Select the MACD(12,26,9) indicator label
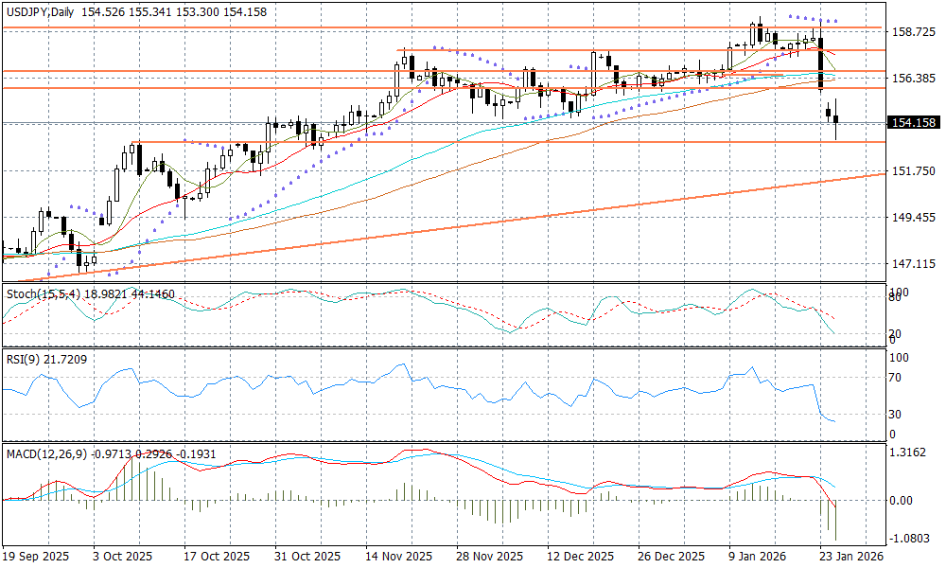This screenshot has width=946, height=568. pos(45,454)
